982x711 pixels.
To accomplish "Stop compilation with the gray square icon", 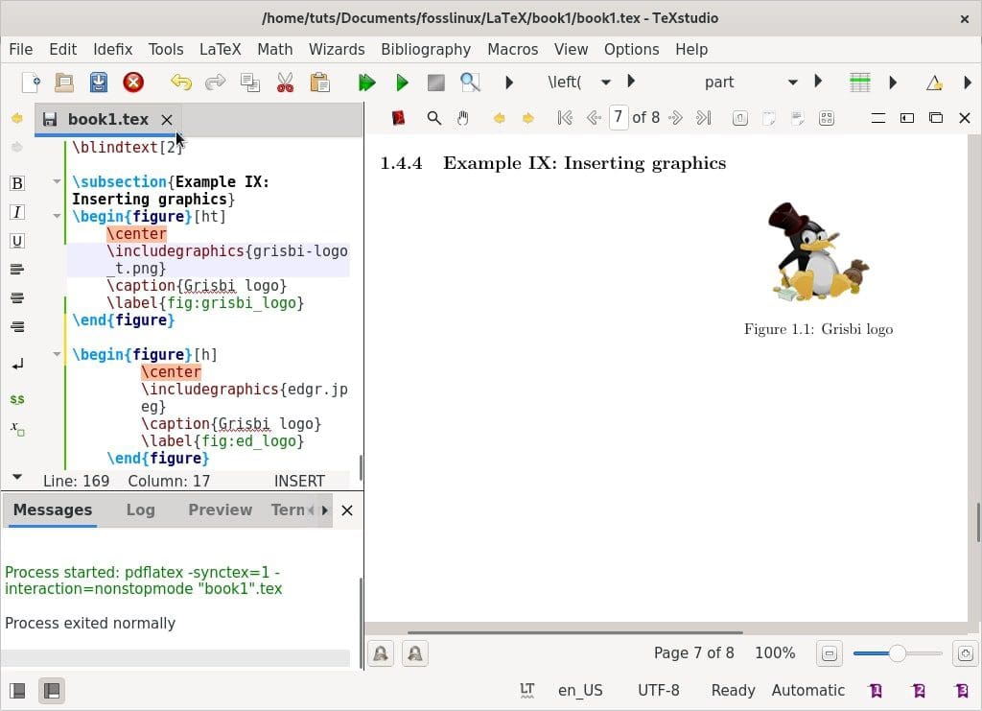I will (x=435, y=83).
